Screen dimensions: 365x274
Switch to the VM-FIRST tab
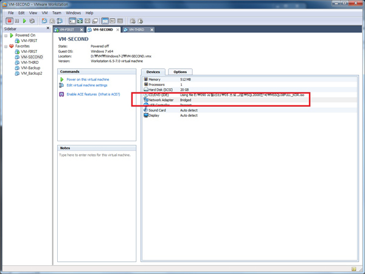66,30
